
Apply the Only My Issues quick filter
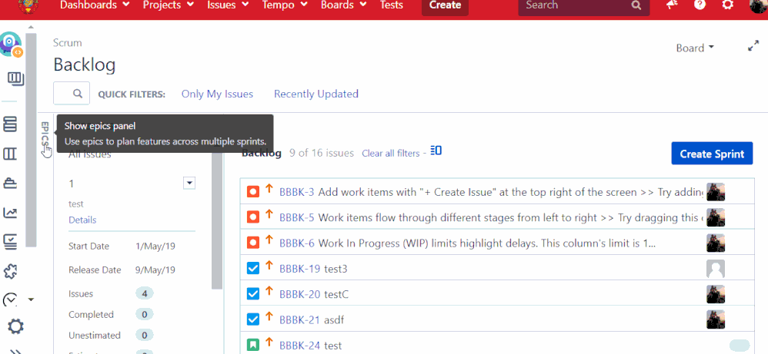point(217,94)
